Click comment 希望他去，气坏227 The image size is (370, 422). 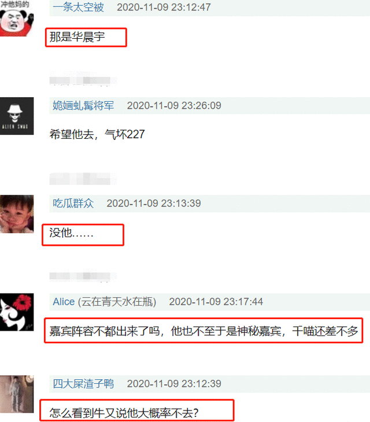click(97, 134)
